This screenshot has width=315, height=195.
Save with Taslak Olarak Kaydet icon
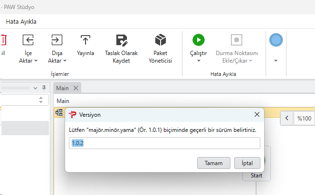pos(122,40)
